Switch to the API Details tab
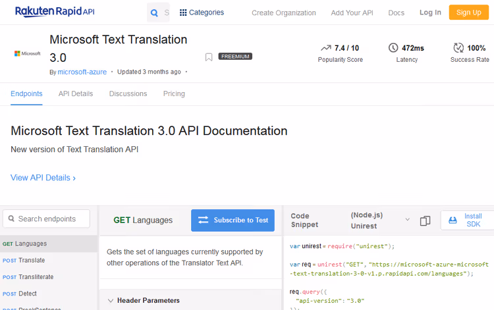The image size is (494, 310). click(76, 93)
